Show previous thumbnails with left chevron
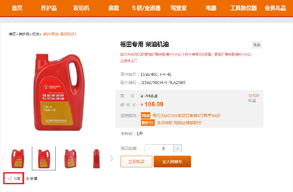 (x=3, y=158)
